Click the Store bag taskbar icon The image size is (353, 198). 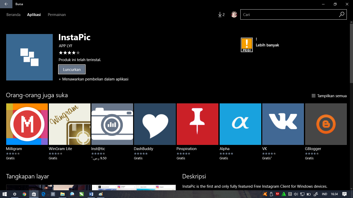(34, 194)
